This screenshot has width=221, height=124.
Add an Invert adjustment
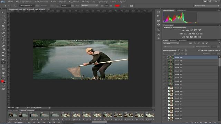183,37
